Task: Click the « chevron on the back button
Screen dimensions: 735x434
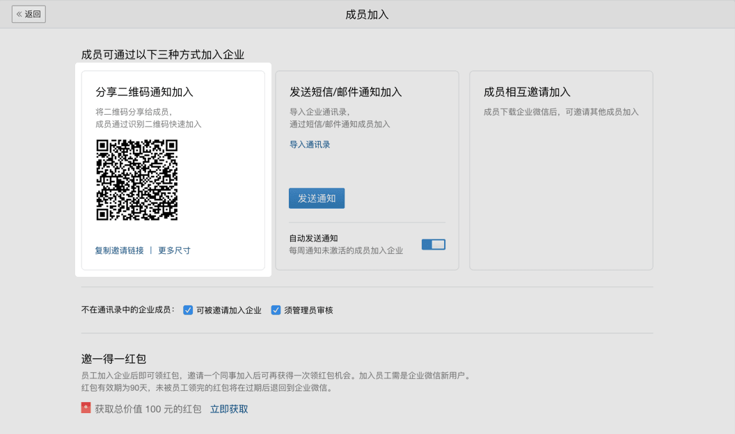Action: (x=20, y=14)
